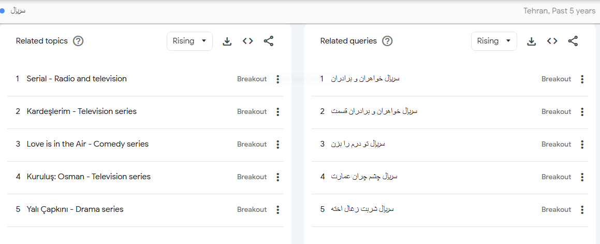The height and width of the screenshot is (244, 600).
Task: Open the Serial - Radio and television topic
Action: click(77, 79)
